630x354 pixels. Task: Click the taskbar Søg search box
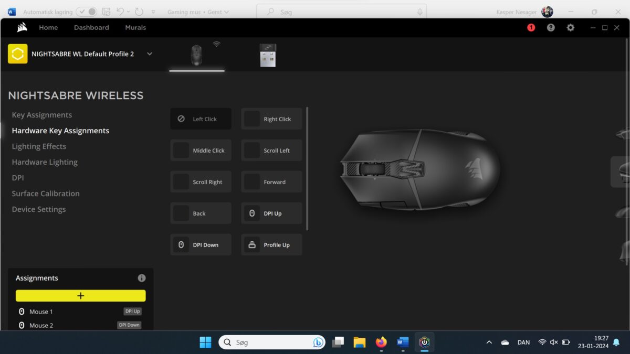(272, 342)
